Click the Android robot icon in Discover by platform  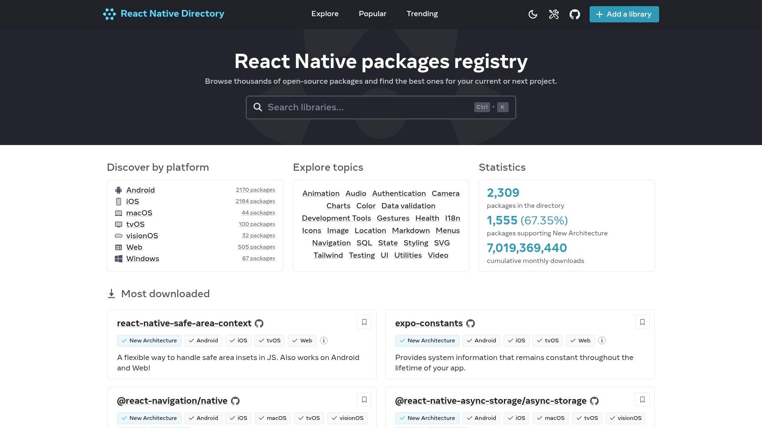point(118,190)
